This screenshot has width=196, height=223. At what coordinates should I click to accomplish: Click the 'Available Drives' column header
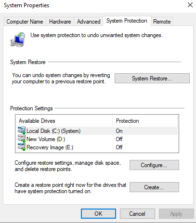pos(64,121)
